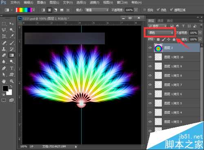
Task: Select the Crop tool
Action: tap(4, 36)
